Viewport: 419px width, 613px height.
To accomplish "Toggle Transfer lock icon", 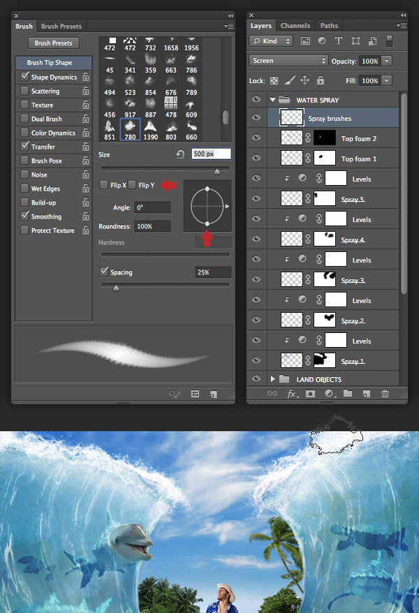I will [86, 146].
